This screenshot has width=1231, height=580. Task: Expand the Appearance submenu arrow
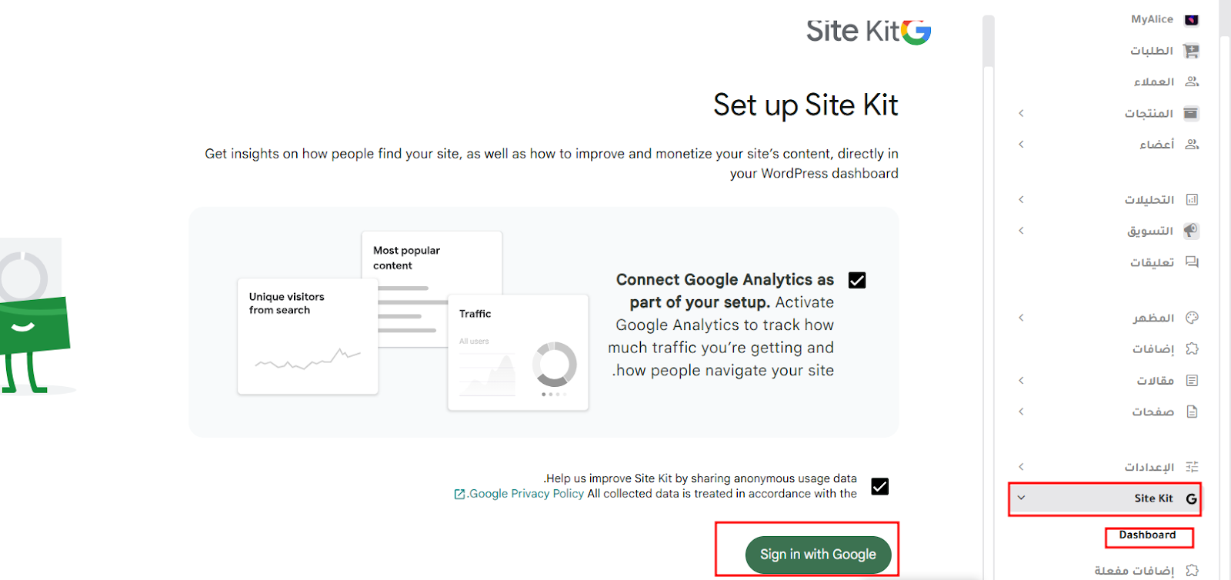point(1021,318)
